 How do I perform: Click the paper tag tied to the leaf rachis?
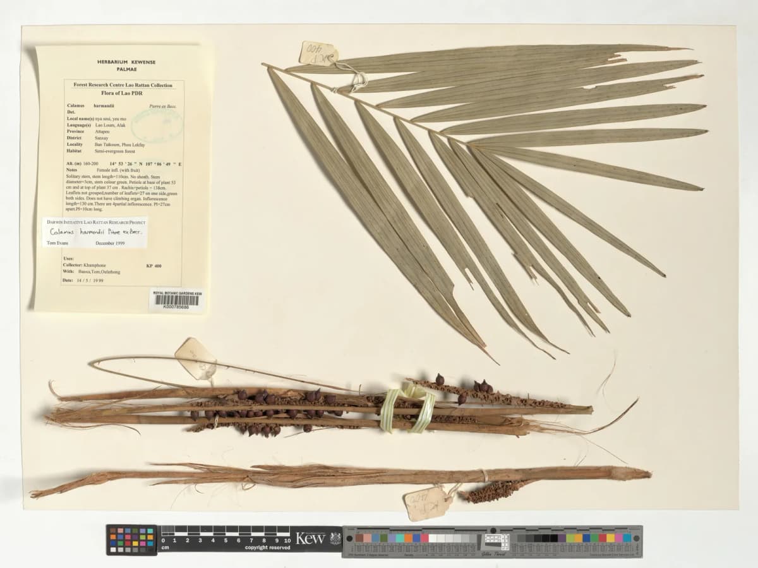point(318,53)
